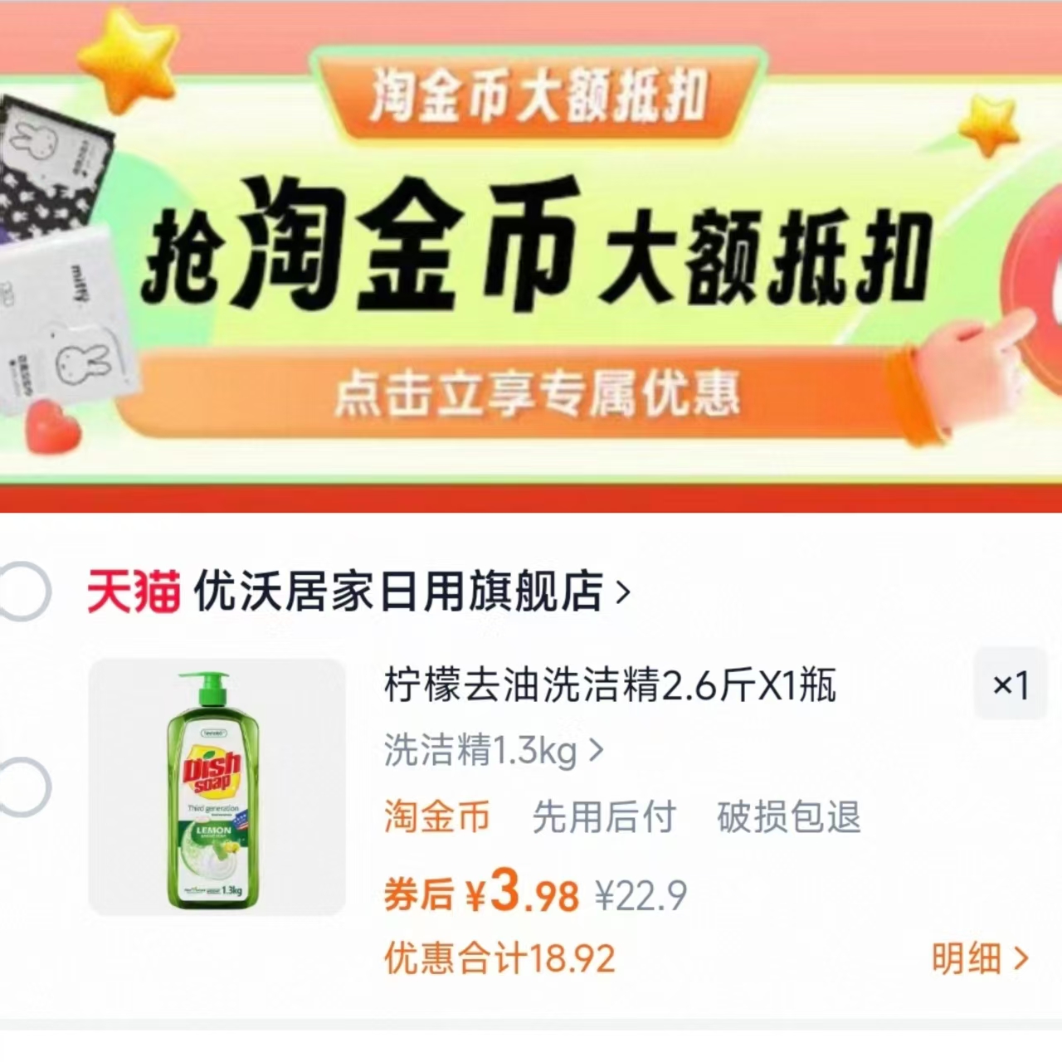Open the store chevron beside 优沃居家日用旗舰店

pyautogui.click(x=623, y=592)
